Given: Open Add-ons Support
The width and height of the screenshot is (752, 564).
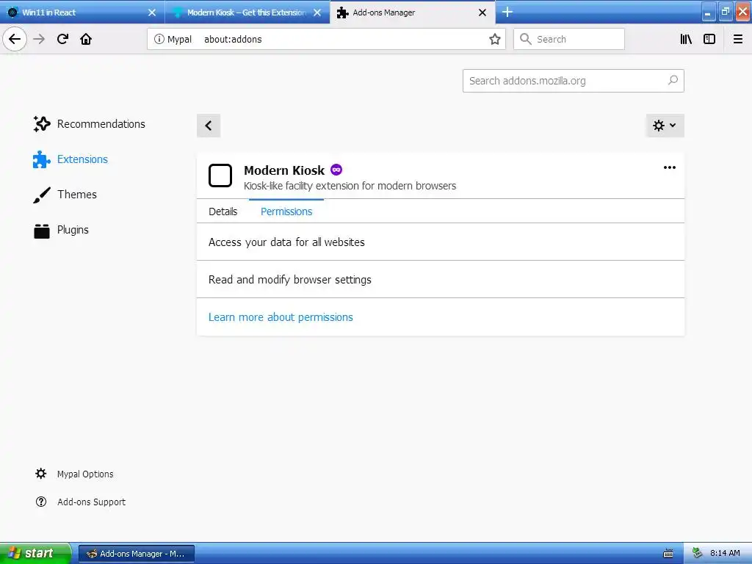Looking at the screenshot, I should [x=81, y=502].
